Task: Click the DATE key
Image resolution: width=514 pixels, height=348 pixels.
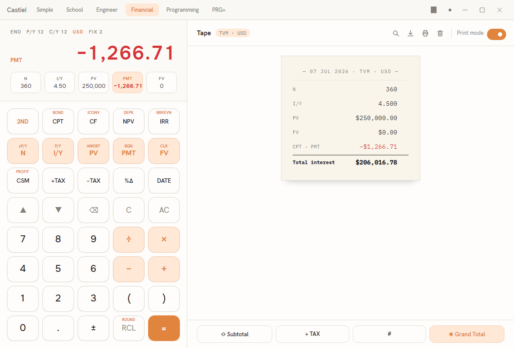Action: (164, 181)
